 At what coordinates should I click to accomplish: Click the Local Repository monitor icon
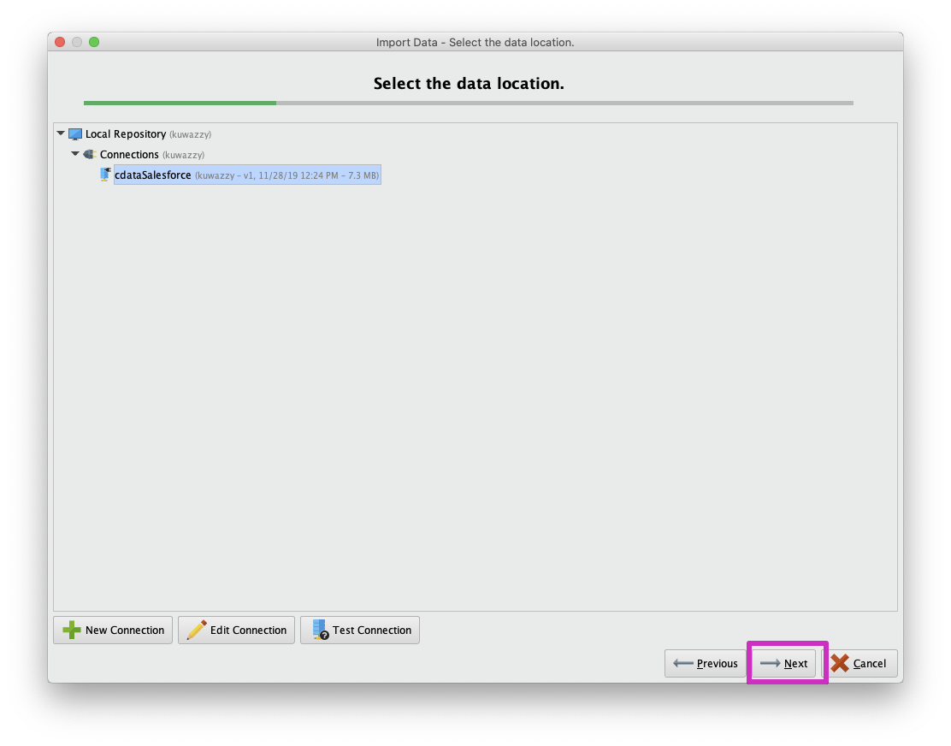click(x=75, y=134)
